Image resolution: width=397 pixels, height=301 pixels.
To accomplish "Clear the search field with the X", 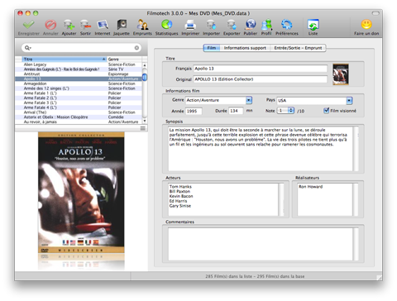I will pos(136,48).
